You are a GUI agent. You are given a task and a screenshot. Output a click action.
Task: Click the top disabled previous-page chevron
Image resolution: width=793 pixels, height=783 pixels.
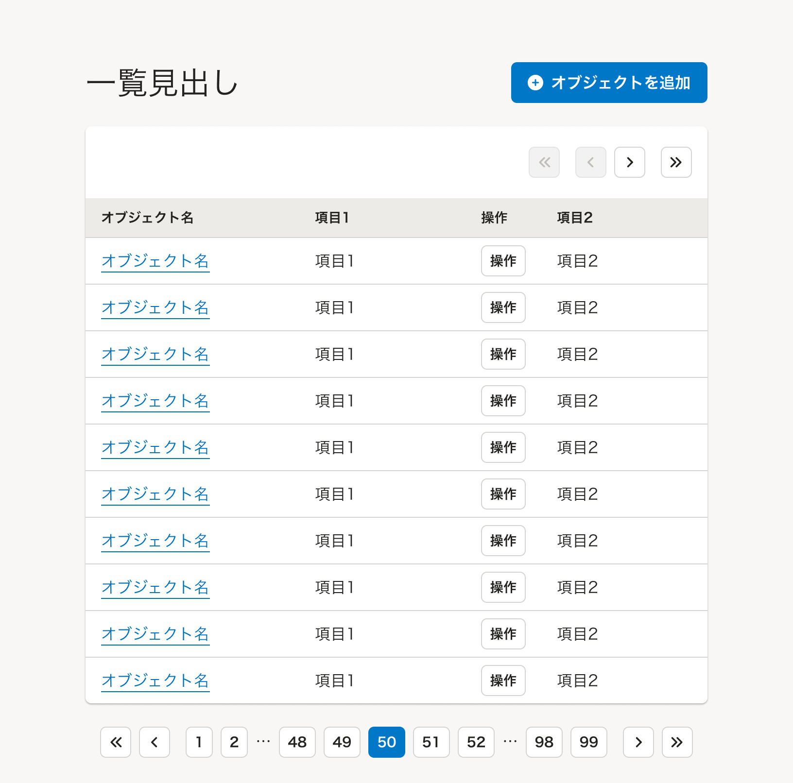click(590, 162)
